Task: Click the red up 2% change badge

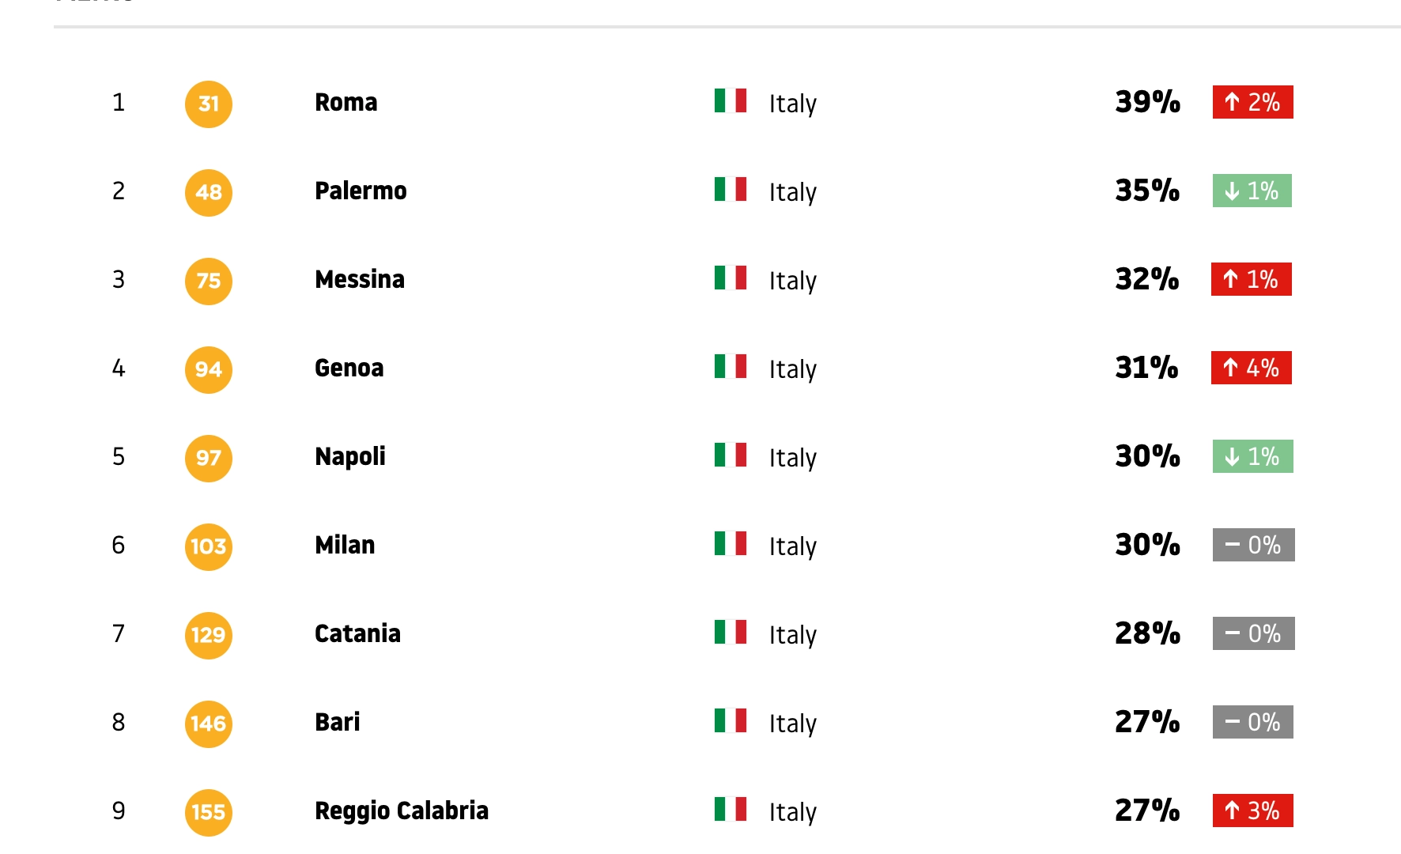Action: click(1252, 102)
